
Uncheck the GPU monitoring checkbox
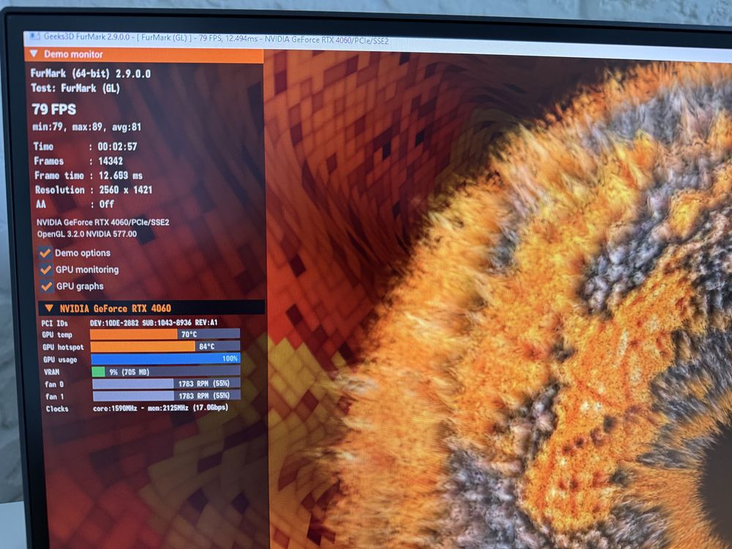[45, 269]
